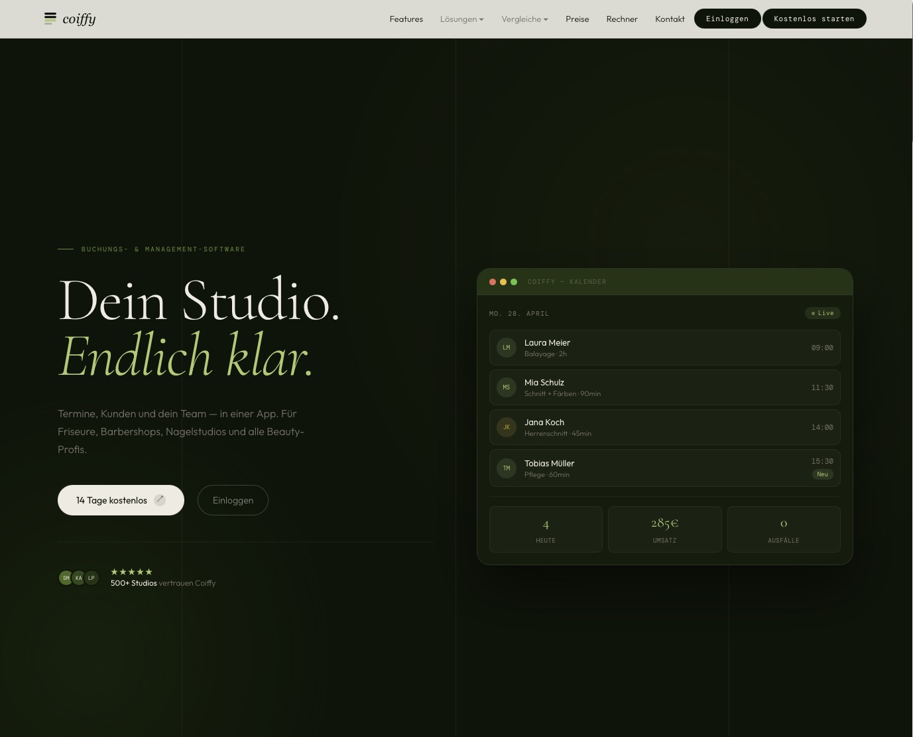Expand the Vergleiche dropdown menu

point(525,19)
